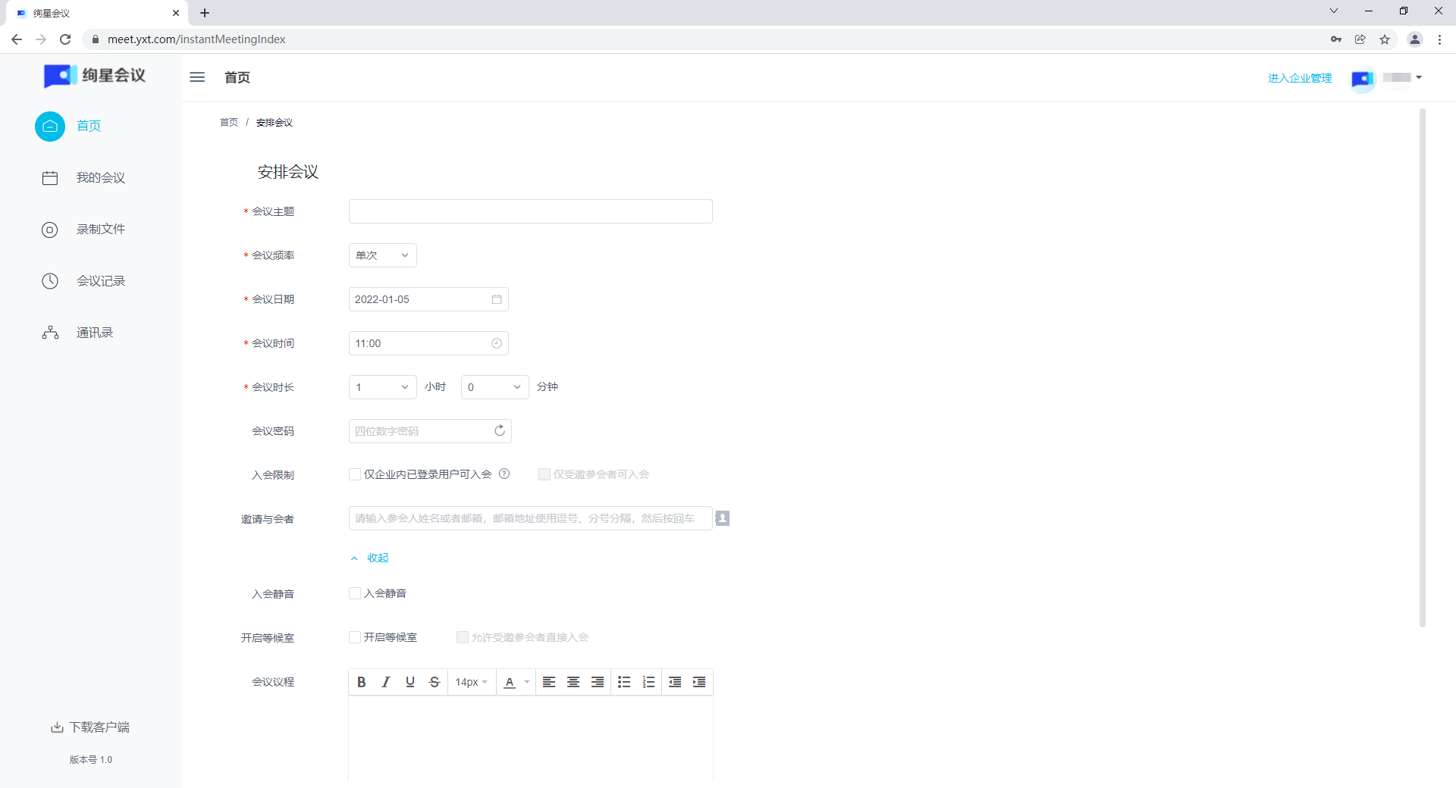Image resolution: width=1456 pixels, height=788 pixels.
Task: Click the browser address bar URL
Action: click(x=196, y=39)
